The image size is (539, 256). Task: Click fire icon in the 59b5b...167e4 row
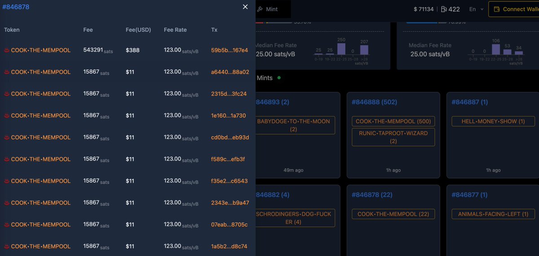(x=7, y=50)
